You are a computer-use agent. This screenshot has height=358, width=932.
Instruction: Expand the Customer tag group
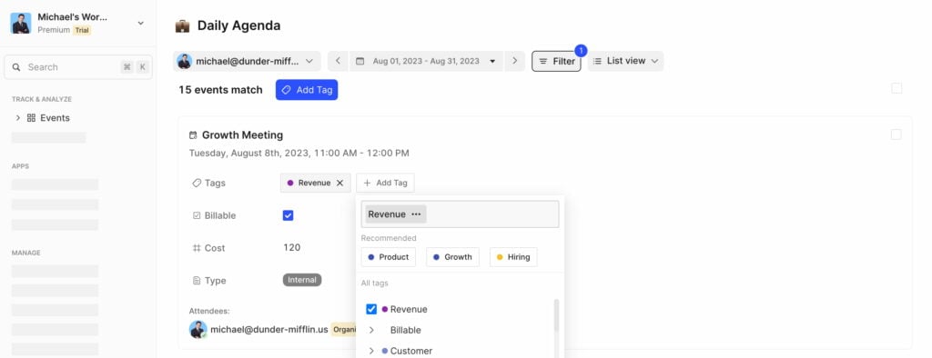point(371,351)
